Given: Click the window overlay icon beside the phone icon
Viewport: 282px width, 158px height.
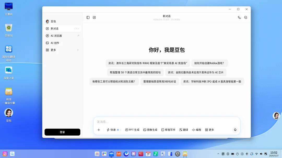Looking at the screenshot, I should 246,17.
